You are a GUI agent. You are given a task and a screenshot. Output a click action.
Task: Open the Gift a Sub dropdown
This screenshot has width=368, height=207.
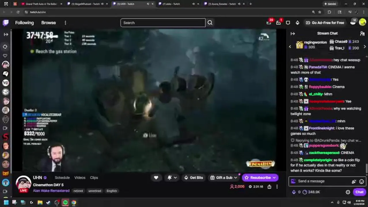224,178
